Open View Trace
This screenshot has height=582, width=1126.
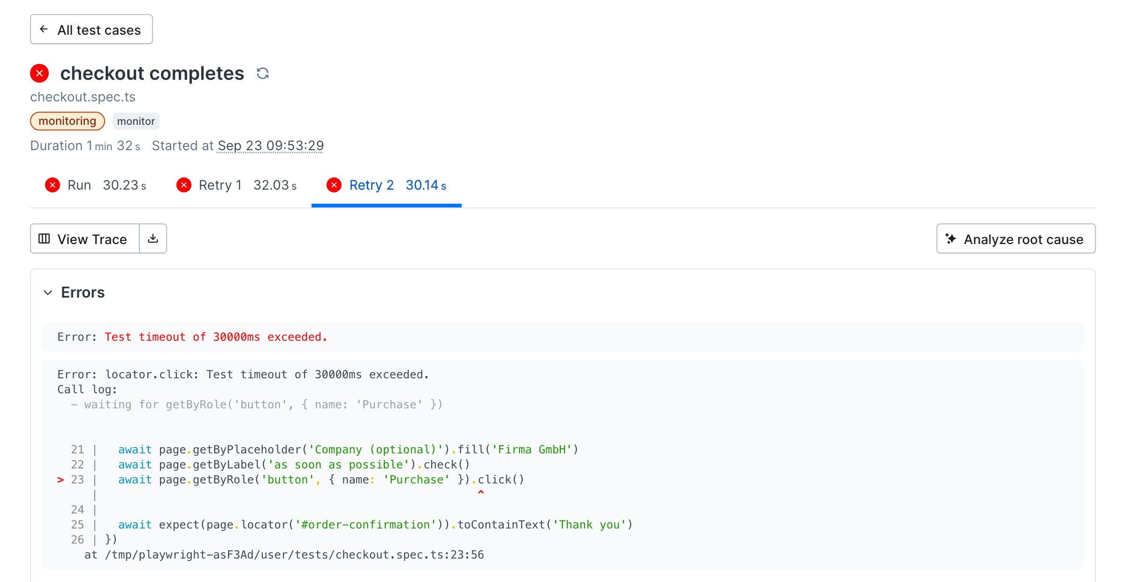tap(85, 239)
